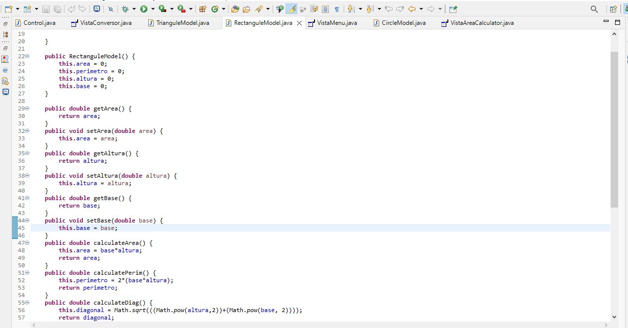Click the Open Type folder icon
Viewport: 628px width, 328px height.
pyautogui.click(x=235, y=9)
